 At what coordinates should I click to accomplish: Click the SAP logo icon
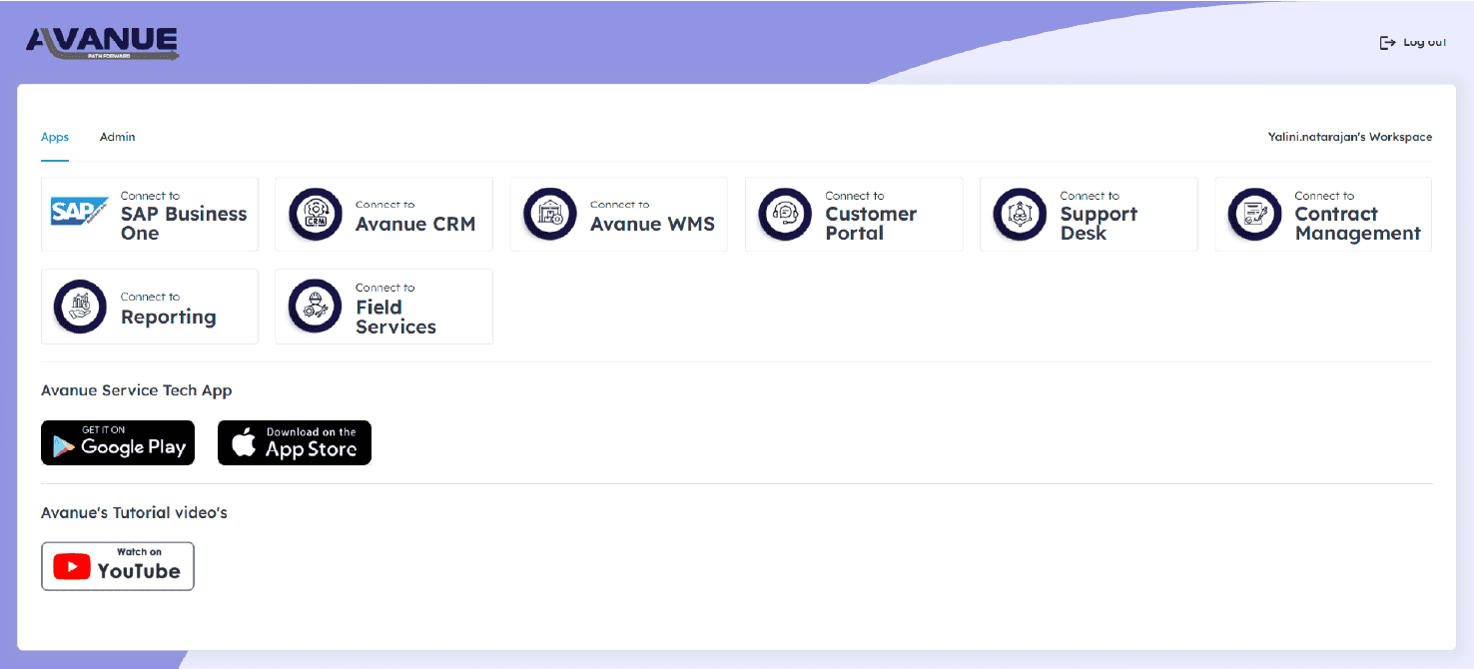pos(79,212)
